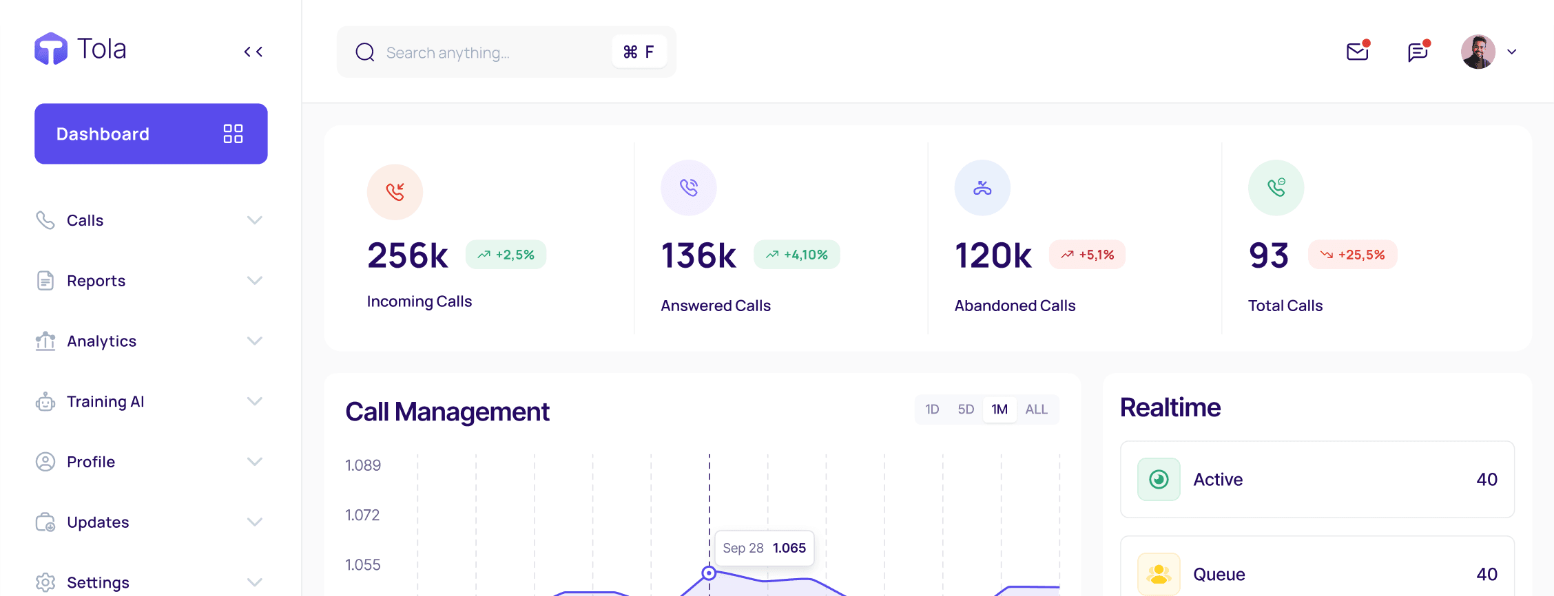Viewport: 1554px width, 596px height.
Task: Open the Training AI sidebar item
Action: coord(151,401)
